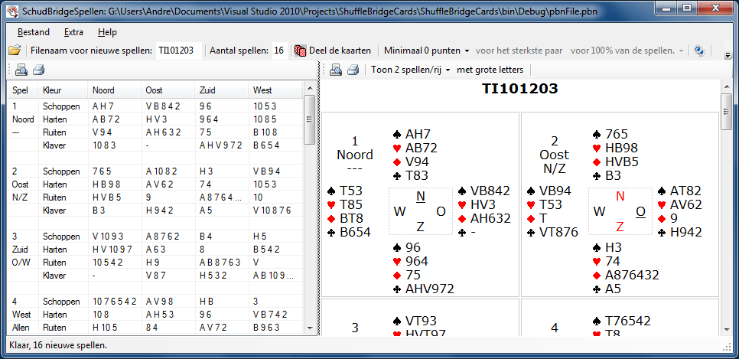Image resolution: width=739 pixels, height=359 pixels.
Task: Open the Help menu
Action: pos(107,32)
